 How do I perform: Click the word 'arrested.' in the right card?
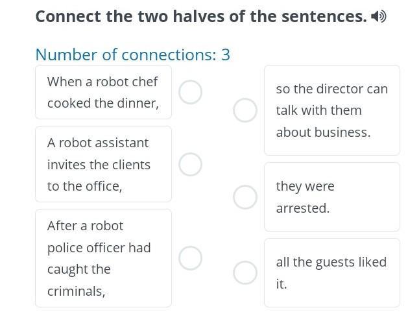pos(303,208)
